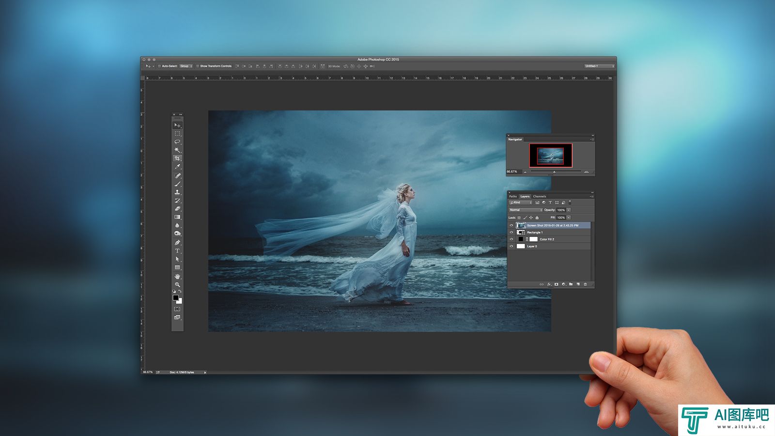Toggle lock image pixels

coord(525,218)
